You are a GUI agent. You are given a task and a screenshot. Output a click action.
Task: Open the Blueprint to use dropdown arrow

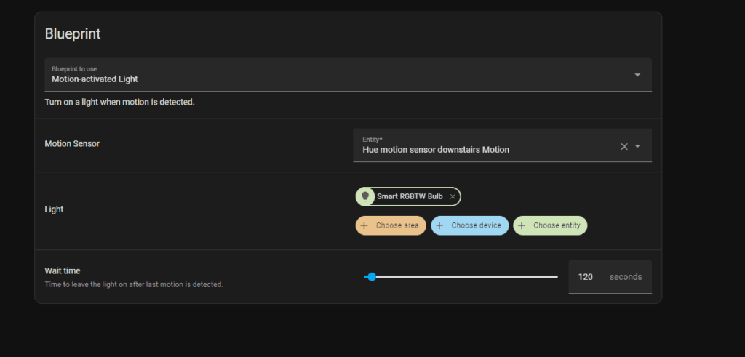(637, 75)
